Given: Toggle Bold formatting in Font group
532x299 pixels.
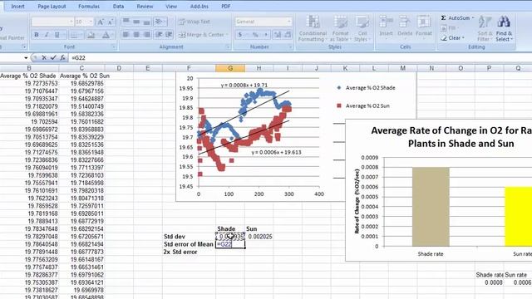Looking at the screenshot, I should pyautogui.click(x=37, y=35).
